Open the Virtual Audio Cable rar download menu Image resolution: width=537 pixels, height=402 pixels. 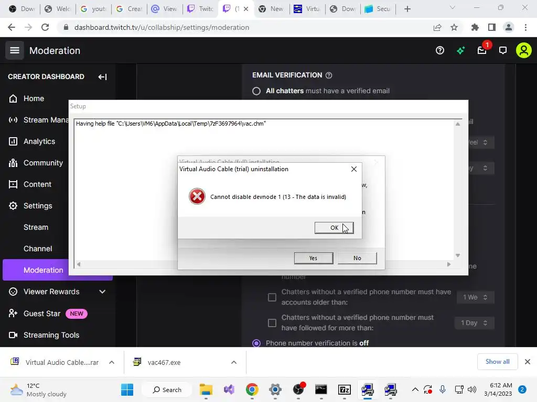pos(112,362)
